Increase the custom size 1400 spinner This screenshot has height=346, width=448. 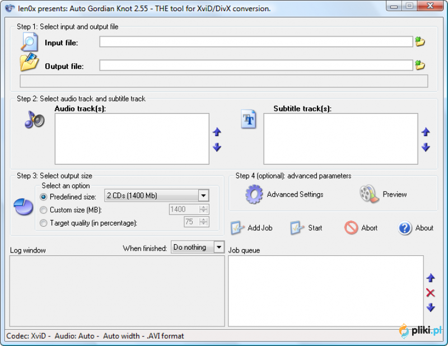(x=203, y=207)
